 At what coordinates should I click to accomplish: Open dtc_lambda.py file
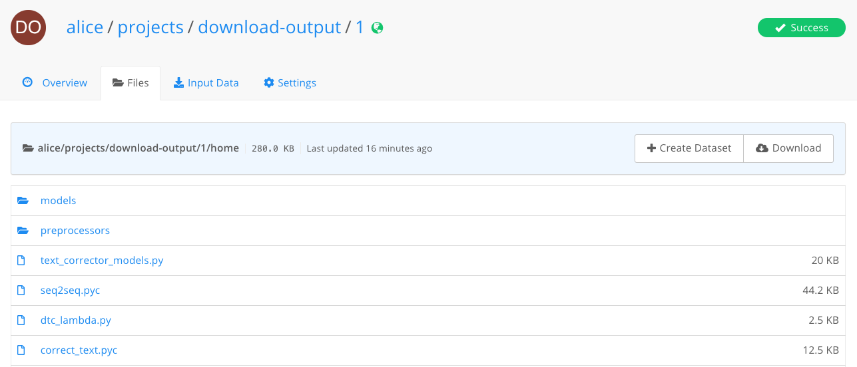[76, 320]
